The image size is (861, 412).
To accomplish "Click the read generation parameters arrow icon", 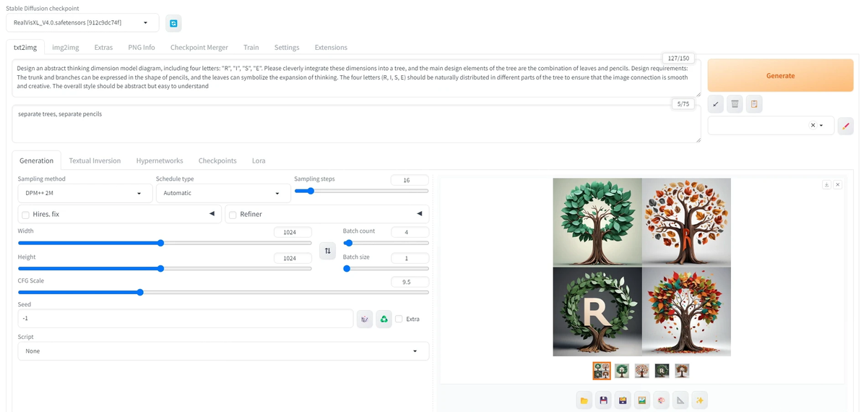I will [x=716, y=104].
